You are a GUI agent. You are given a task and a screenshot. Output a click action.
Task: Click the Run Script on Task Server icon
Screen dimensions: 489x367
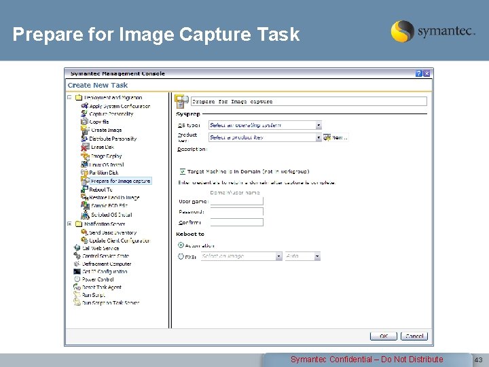pyautogui.click(x=77, y=302)
